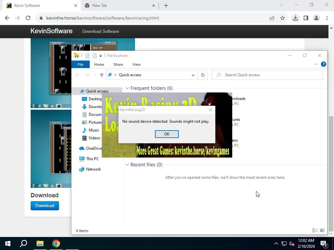Close the KevinRacing2D sound warning dialog
This screenshot has height=250, width=334.
(x=210, y=110)
